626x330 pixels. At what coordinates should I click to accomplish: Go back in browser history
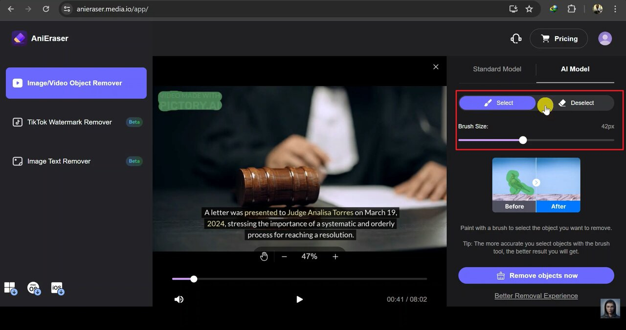[11, 9]
